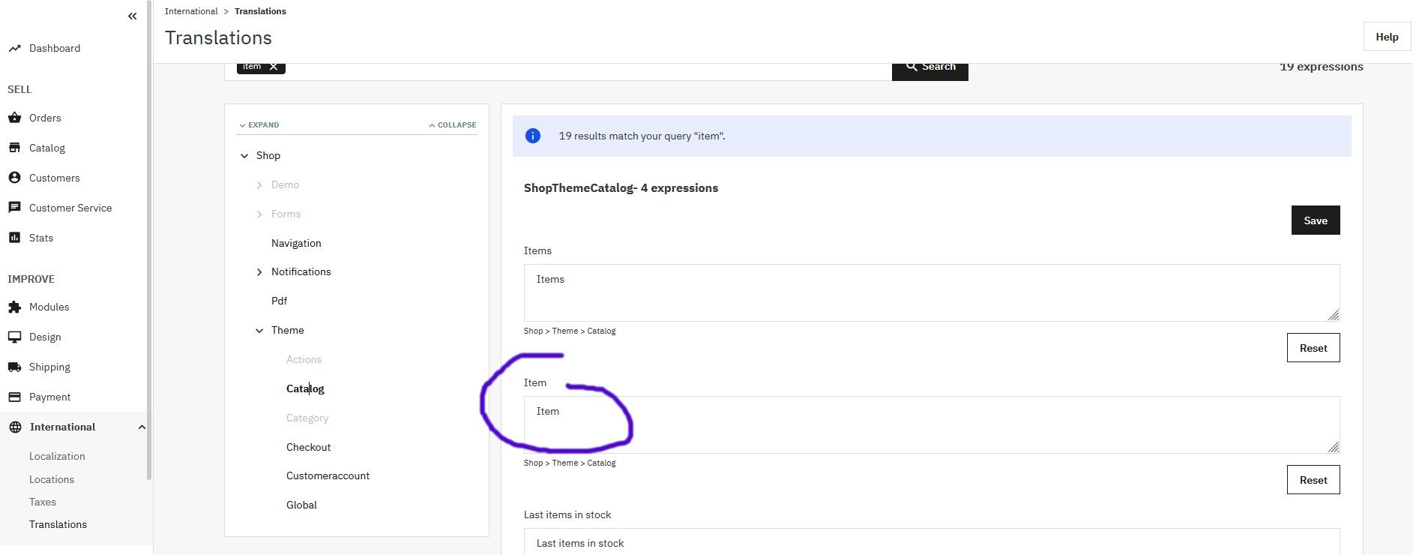Click the 'Last items in stock' text field
Screen dimensions: 1413x555
pos(932,541)
